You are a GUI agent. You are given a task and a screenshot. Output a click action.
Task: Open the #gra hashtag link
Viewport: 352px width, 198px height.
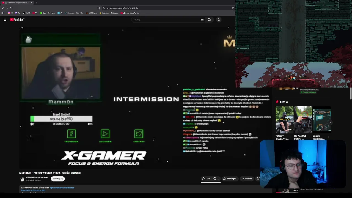(51, 188)
